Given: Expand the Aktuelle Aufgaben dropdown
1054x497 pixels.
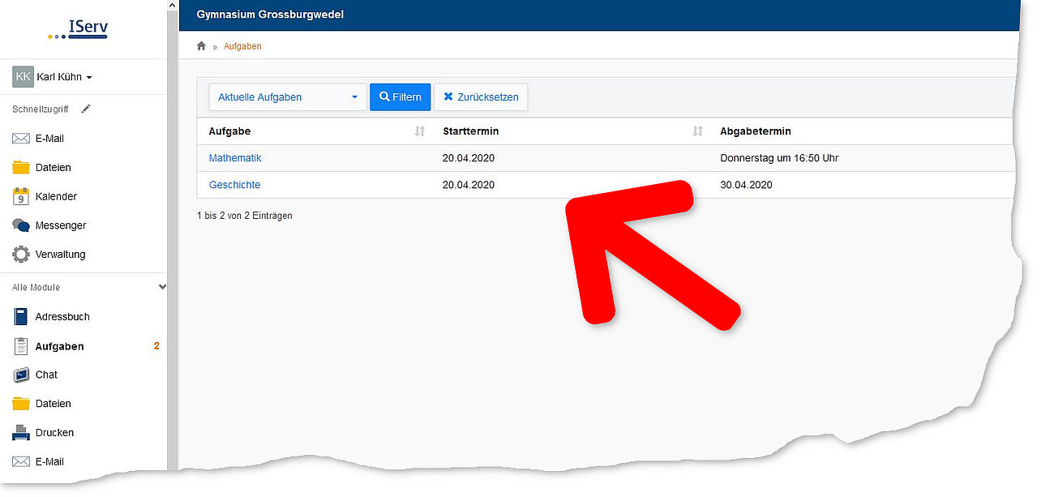Looking at the screenshot, I should click(287, 97).
